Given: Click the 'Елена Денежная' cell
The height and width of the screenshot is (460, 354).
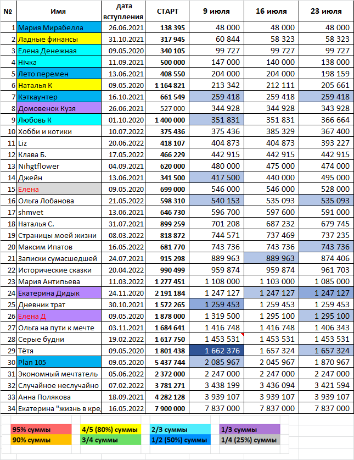Looking at the screenshot, I should pos(59,51).
